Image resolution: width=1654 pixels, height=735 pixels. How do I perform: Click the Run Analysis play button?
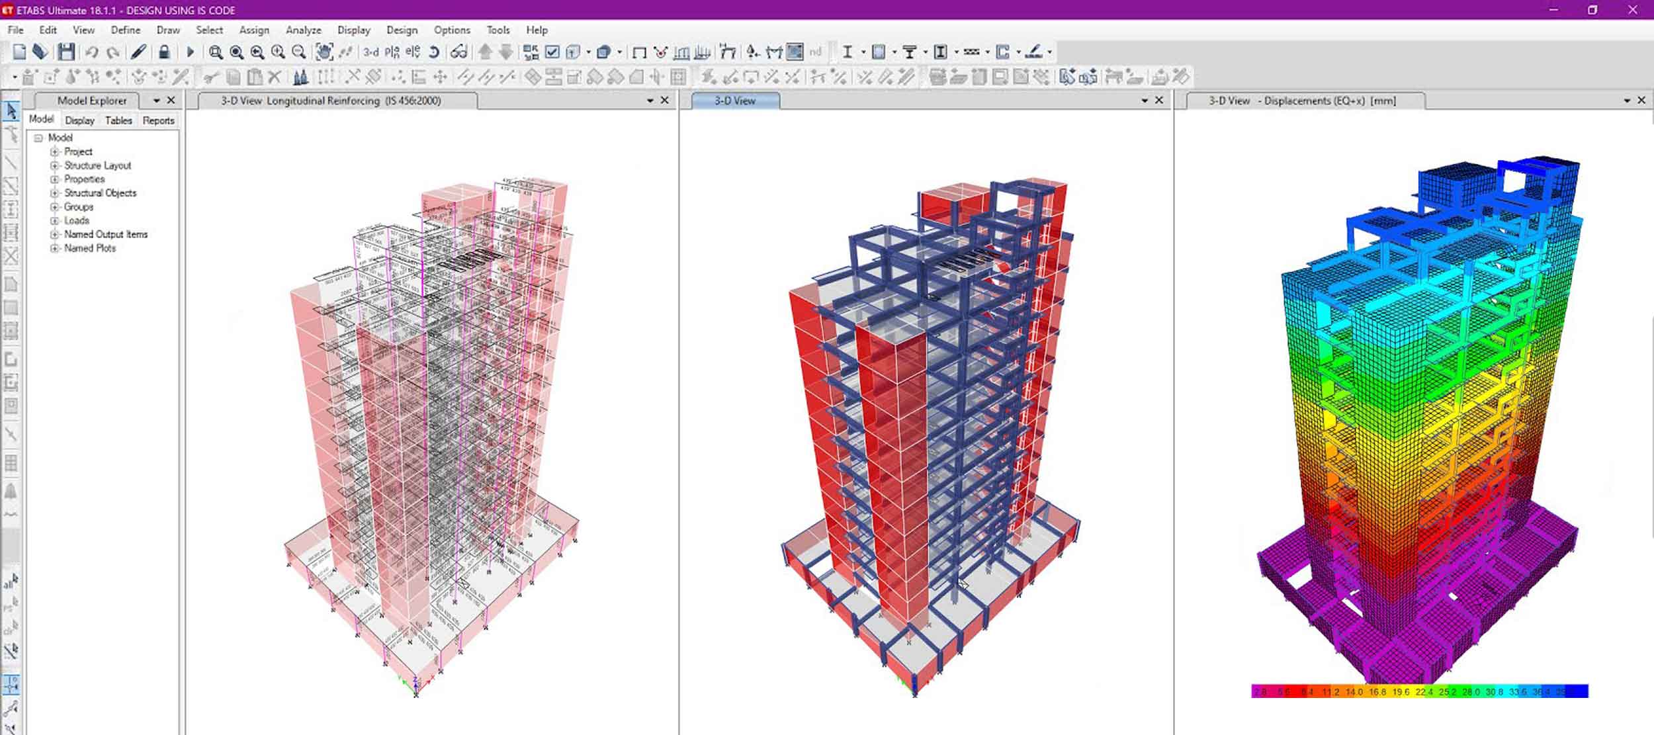click(x=191, y=52)
